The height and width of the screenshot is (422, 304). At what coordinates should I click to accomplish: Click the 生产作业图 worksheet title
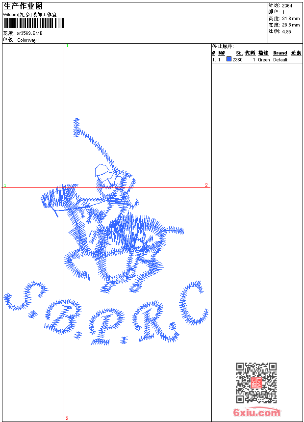click(x=23, y=6)
